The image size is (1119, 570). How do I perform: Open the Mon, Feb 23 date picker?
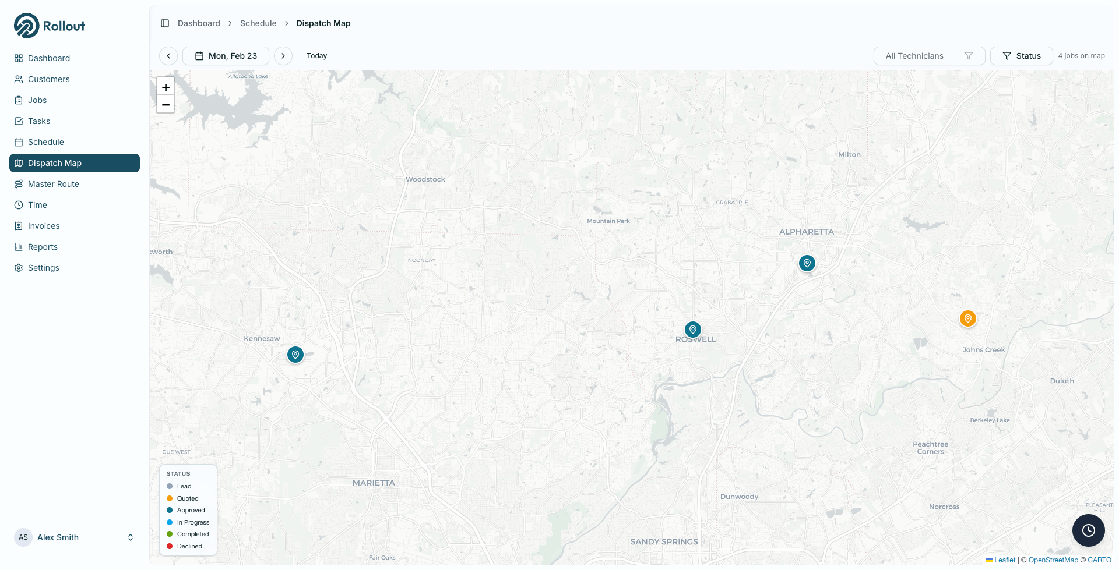tap(226, 56)
